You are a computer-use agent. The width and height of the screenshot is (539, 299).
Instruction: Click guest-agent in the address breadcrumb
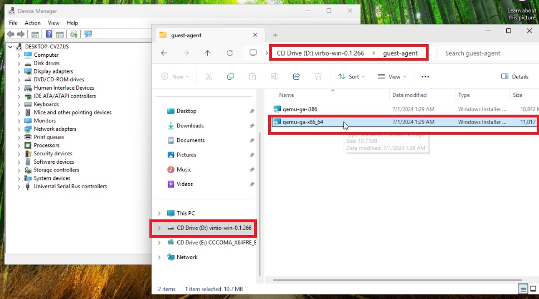coord(400,53)
